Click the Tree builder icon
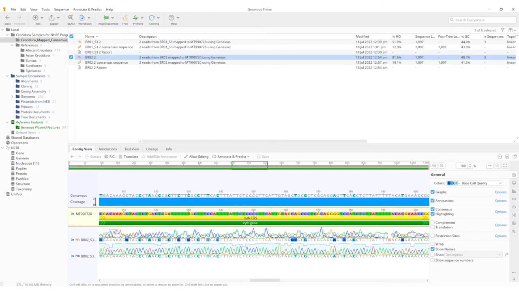The image size is (519, 292). (125, 18)
